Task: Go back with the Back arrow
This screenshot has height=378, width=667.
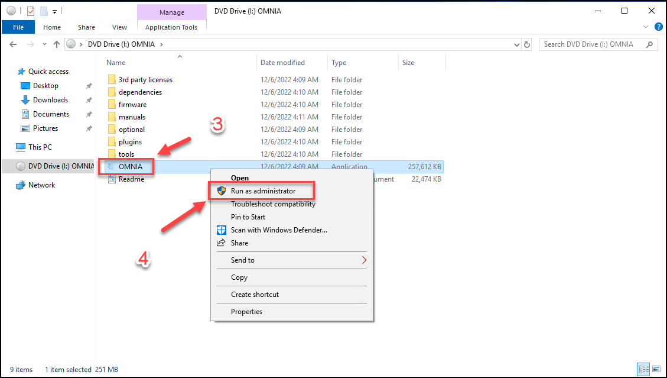Action: click(x=13, y=44)
